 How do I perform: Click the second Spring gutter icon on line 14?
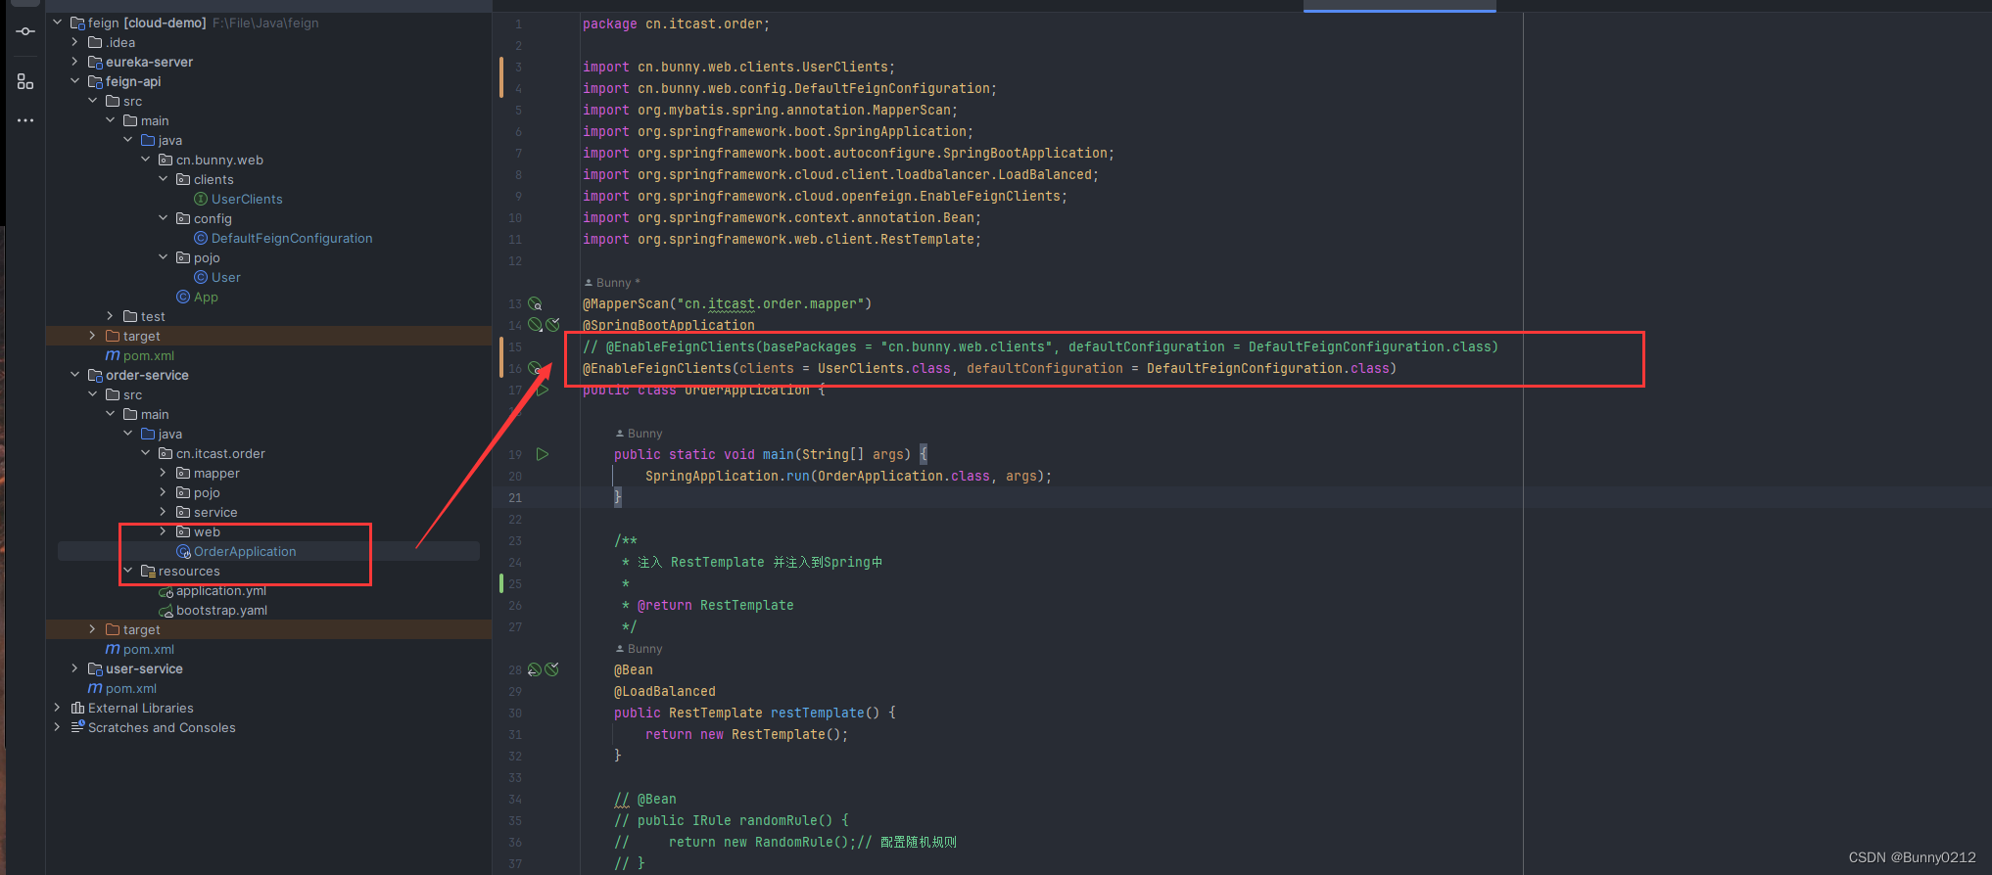553,325
